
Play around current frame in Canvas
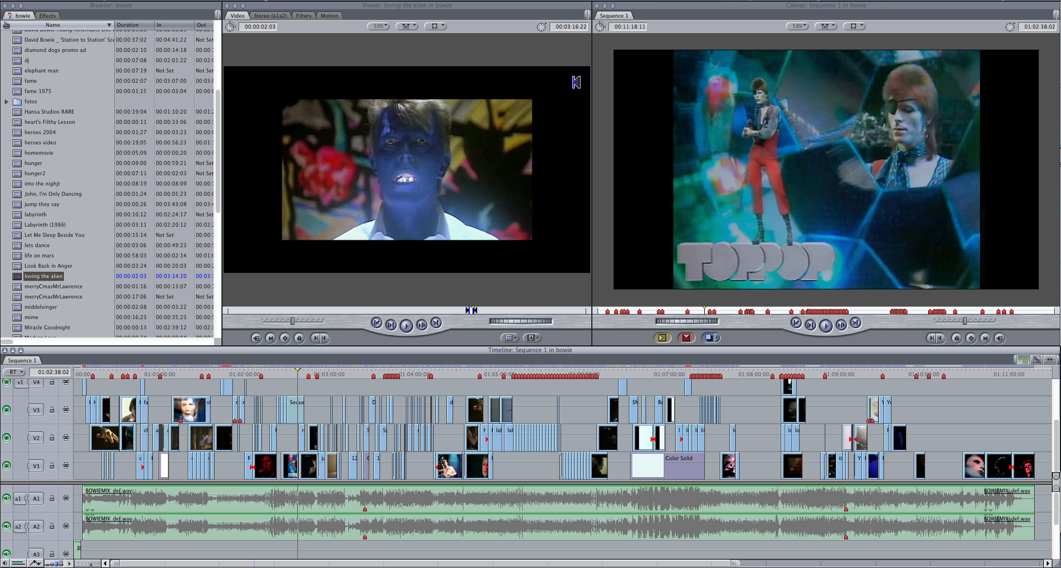841,325
